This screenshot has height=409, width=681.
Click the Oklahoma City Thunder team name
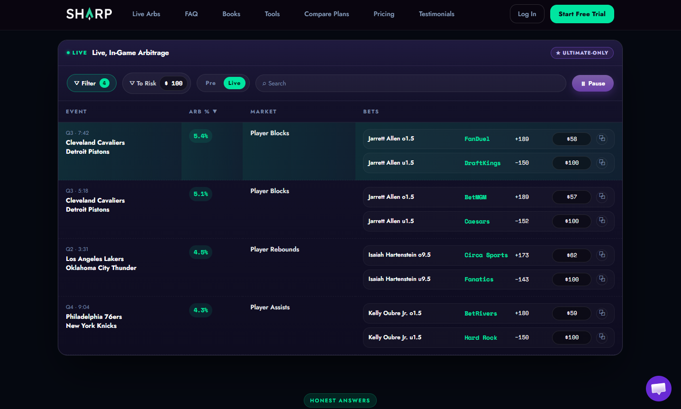(101, 268)
